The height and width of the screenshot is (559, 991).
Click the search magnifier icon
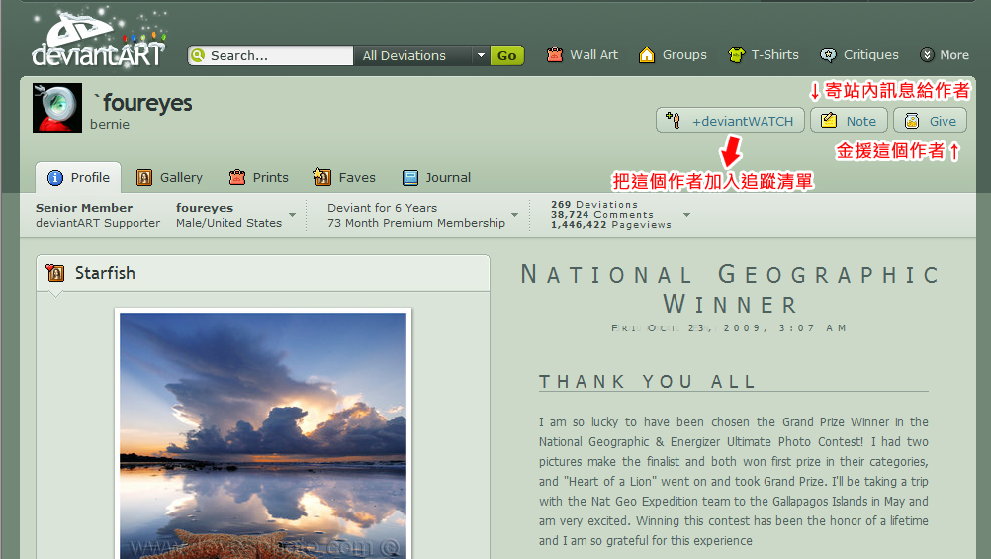(x=199, y=55)
